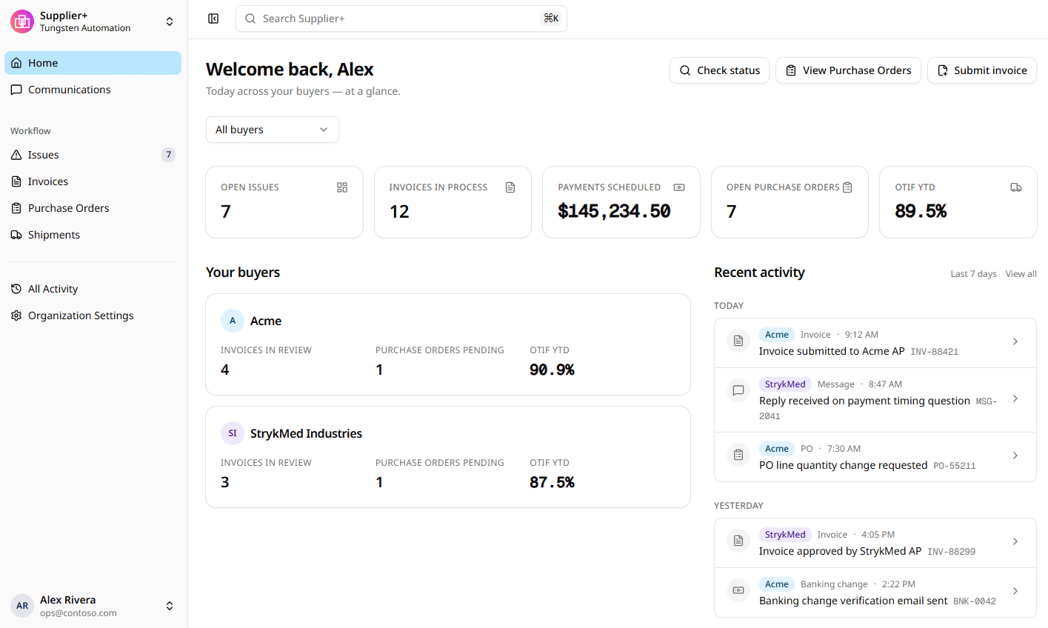The width and height of the screenshot is (1048, 628).
Task: Click "Banking change verification email sent" text
Action: click(853, 601)
